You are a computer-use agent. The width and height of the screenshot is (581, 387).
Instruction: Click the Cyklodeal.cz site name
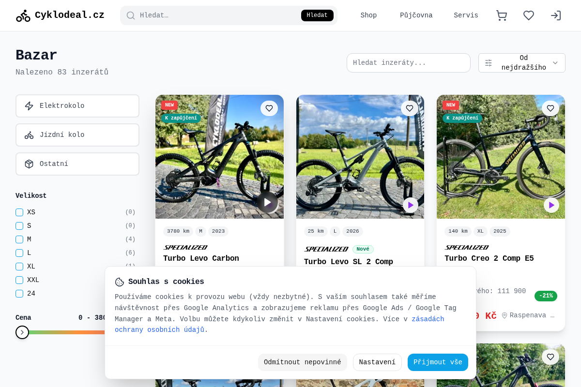pyautogui.click(x=70, y=15)
